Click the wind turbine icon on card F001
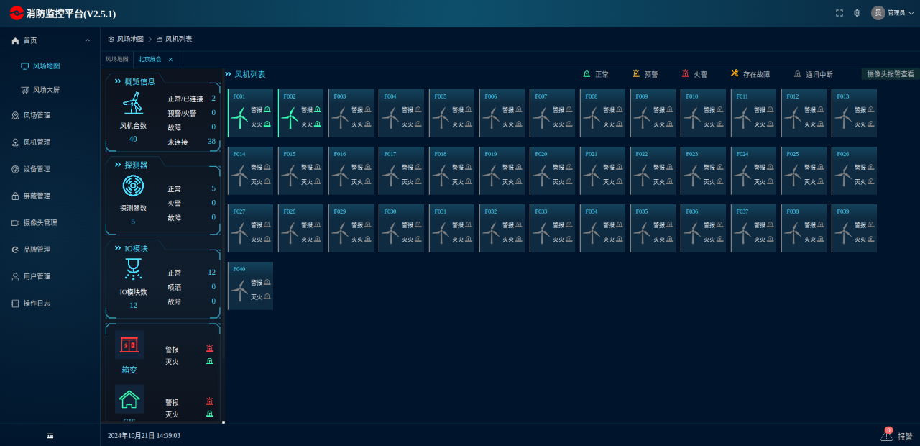The width and height of the screenshot is (920, 446). (239, 117)
